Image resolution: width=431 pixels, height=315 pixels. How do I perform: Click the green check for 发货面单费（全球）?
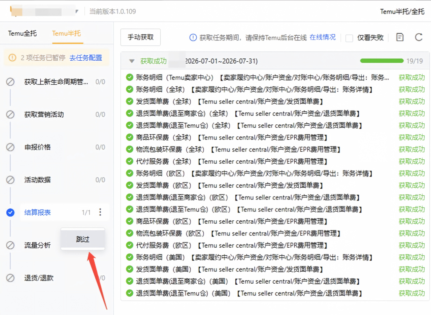(130, 101)
